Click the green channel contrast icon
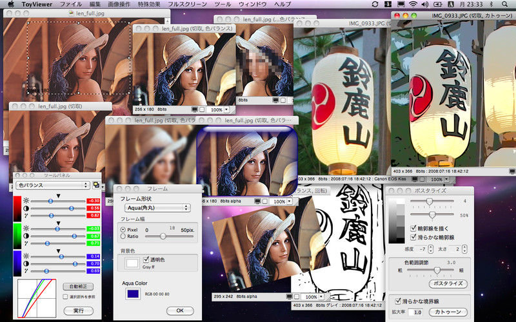 click(x=26, y=236)
